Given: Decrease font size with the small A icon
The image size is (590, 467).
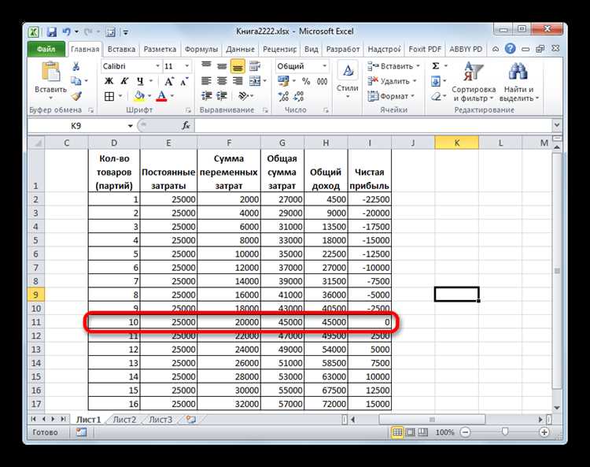Looking at the screenshot, I should (184, 81).
